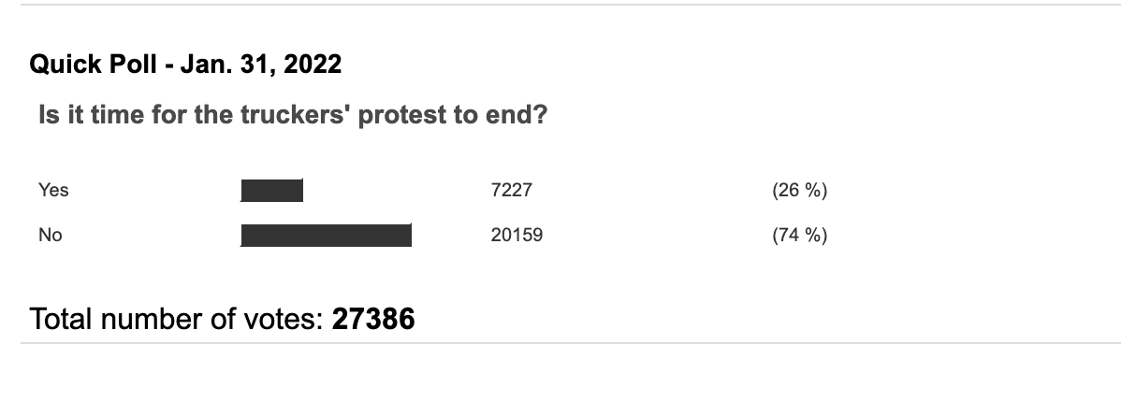Image resolution: width=1121 pixels, height=402 pixels.
Task: Click the divider line below the vote total
Action: 560,343
